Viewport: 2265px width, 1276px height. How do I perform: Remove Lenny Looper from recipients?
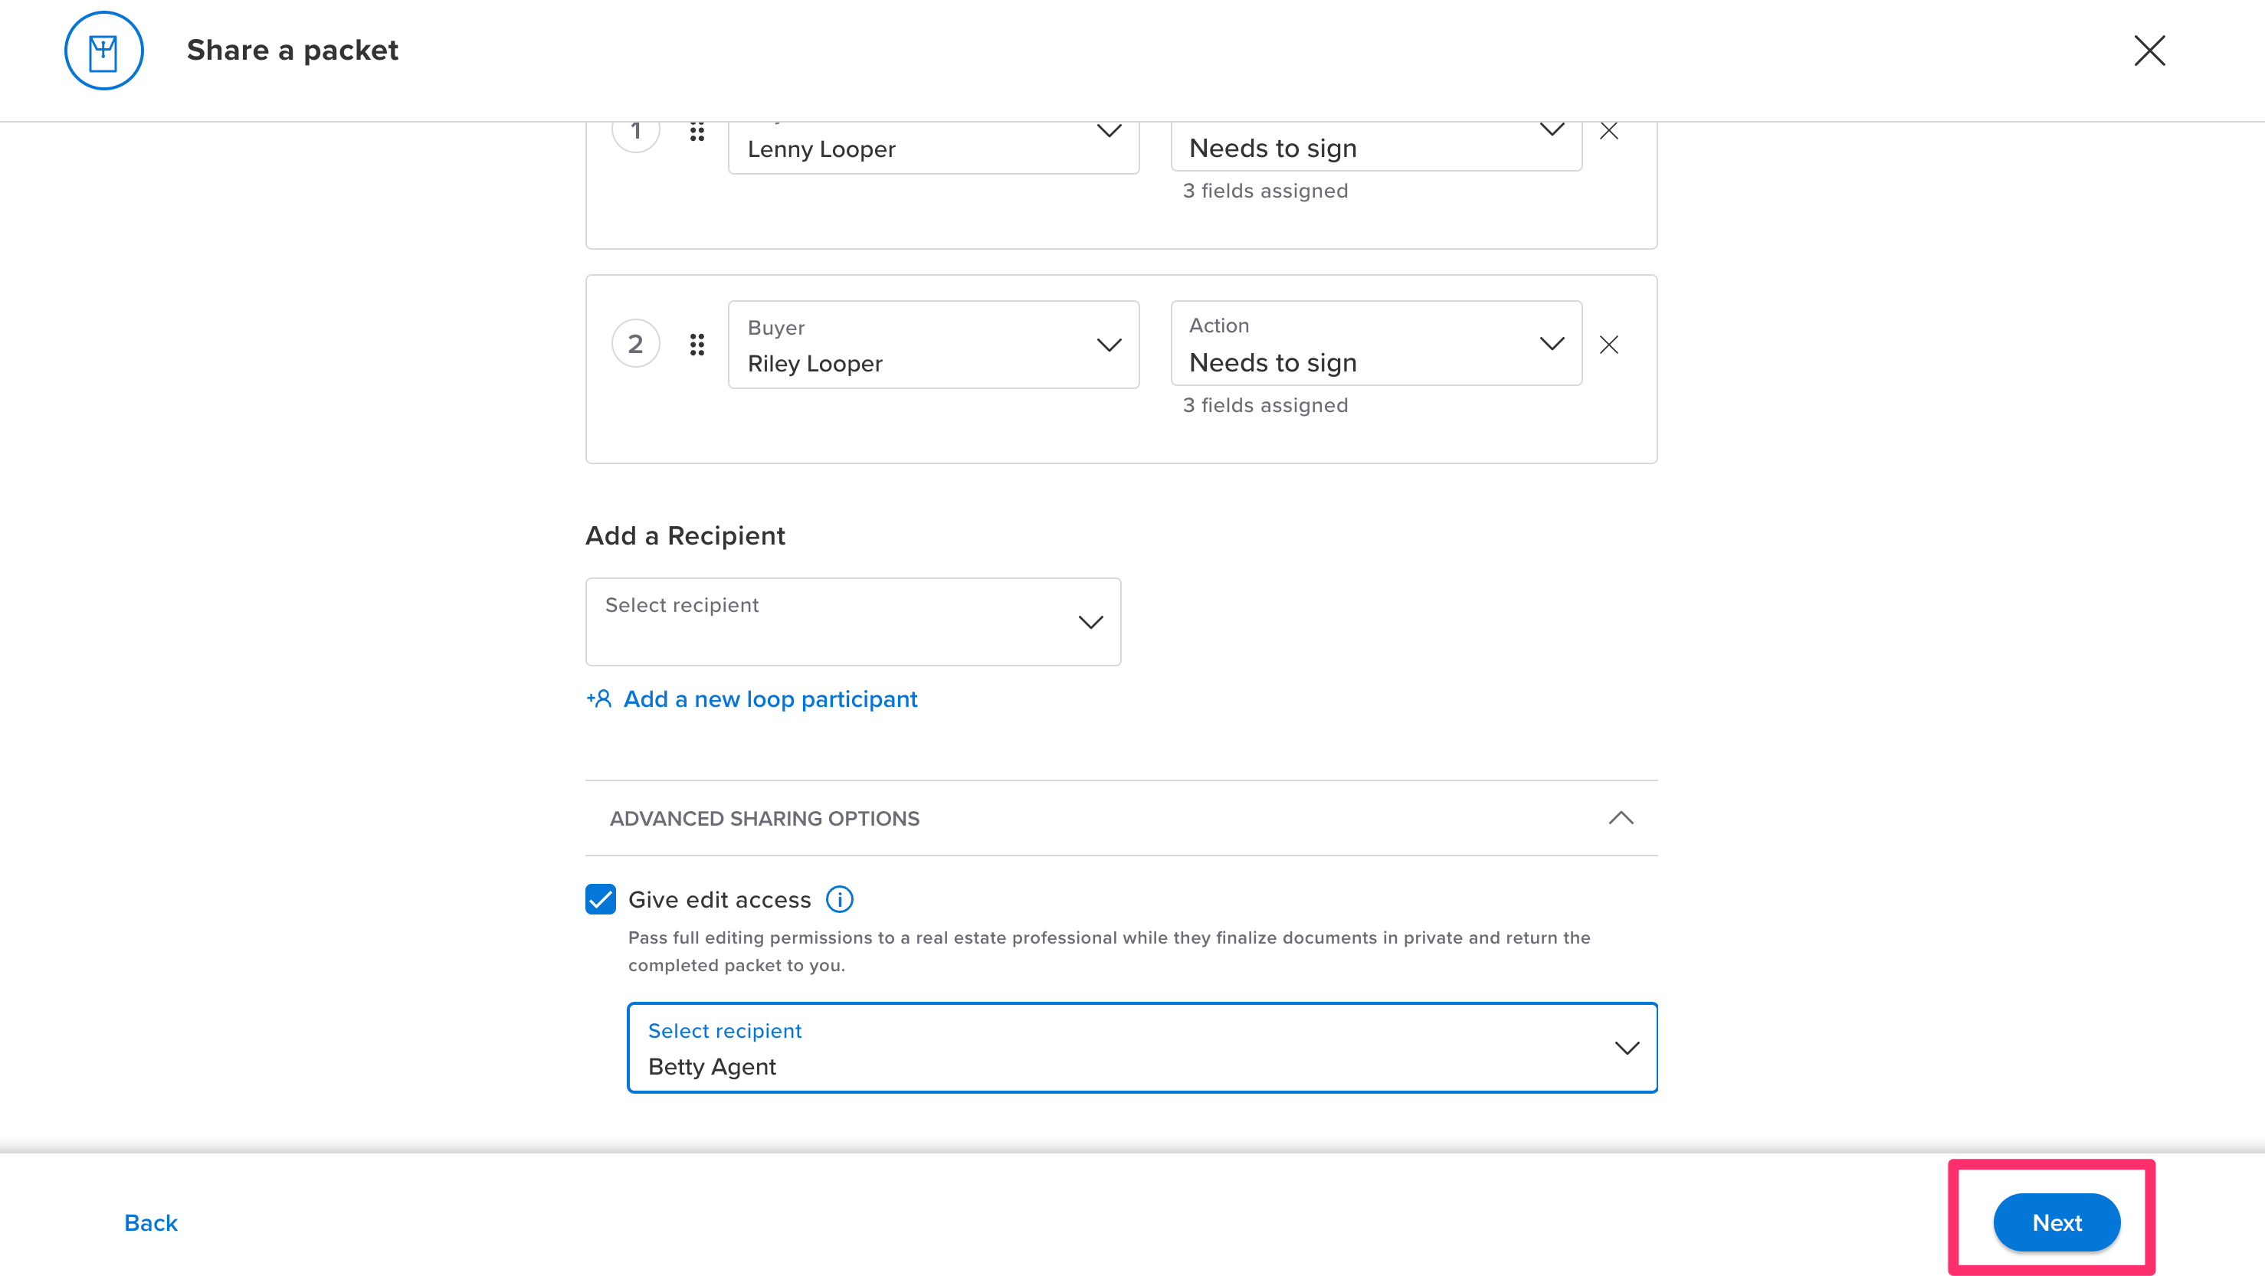pos(1609,130)
